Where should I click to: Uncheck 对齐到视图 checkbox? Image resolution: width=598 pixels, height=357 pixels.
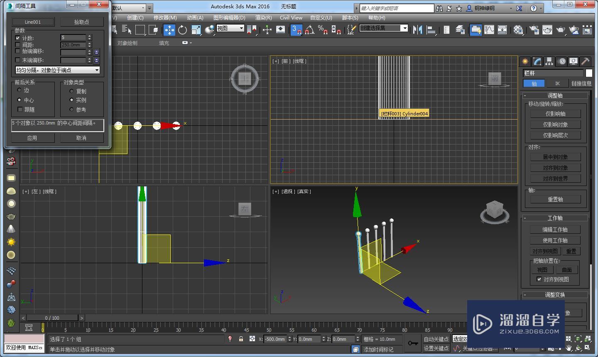coord(539,279)
